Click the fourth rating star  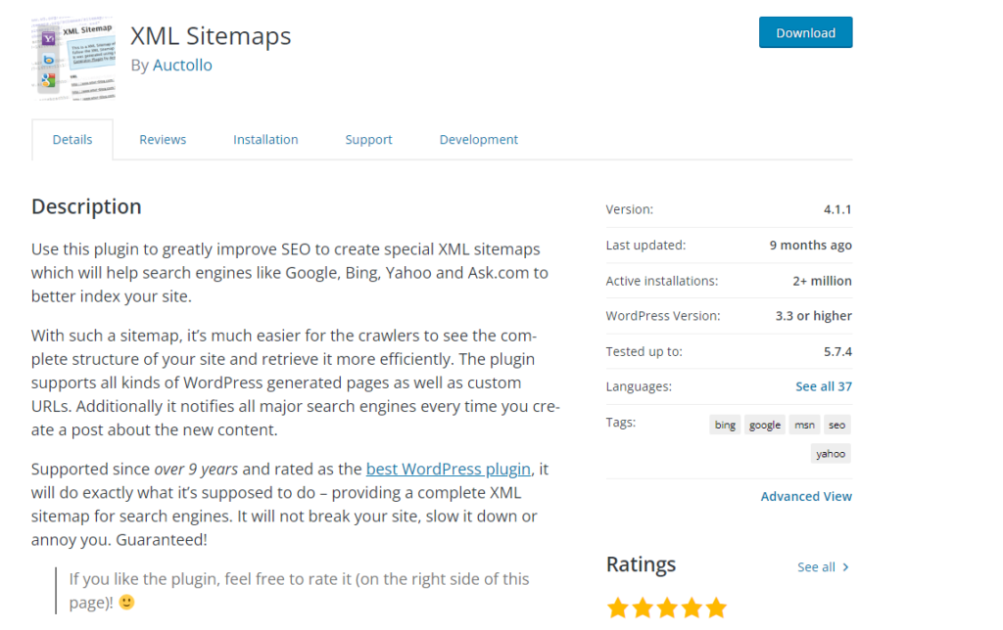click(x=692, y=607)
